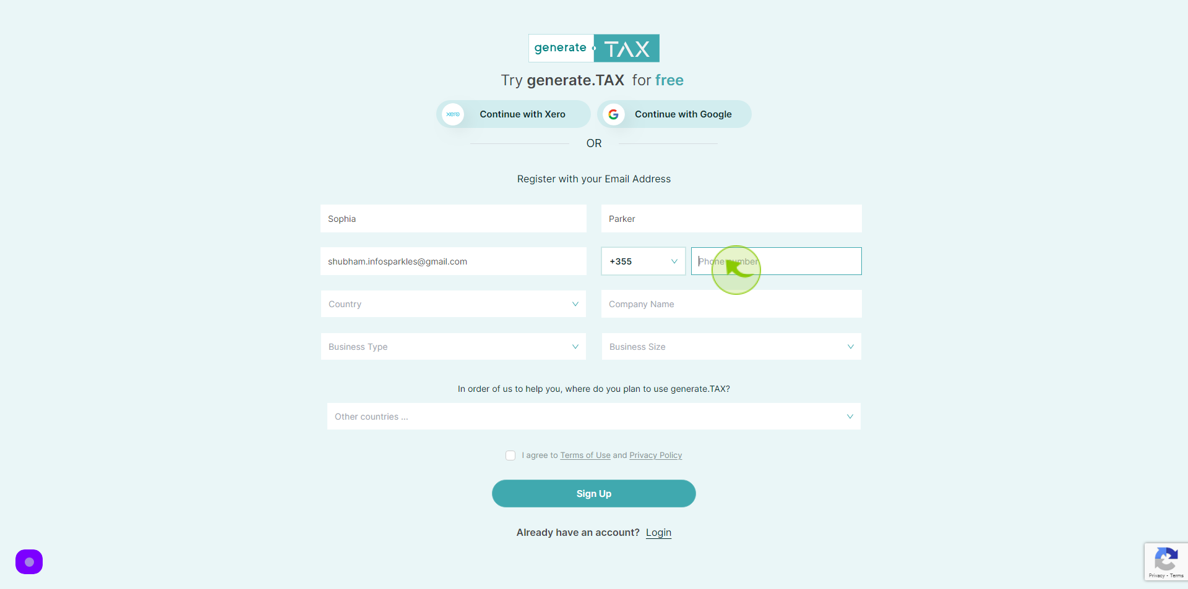Click the Sign Up button
1188x589 pixels.
click(x=594, y=494)
